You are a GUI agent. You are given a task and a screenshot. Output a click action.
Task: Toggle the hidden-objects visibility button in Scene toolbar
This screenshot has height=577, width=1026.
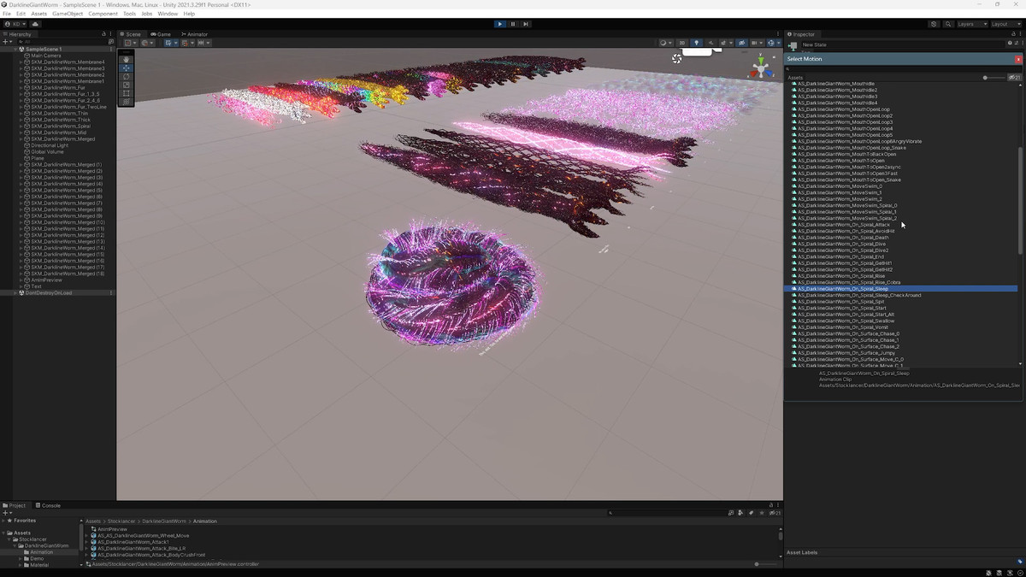point(741,43)
